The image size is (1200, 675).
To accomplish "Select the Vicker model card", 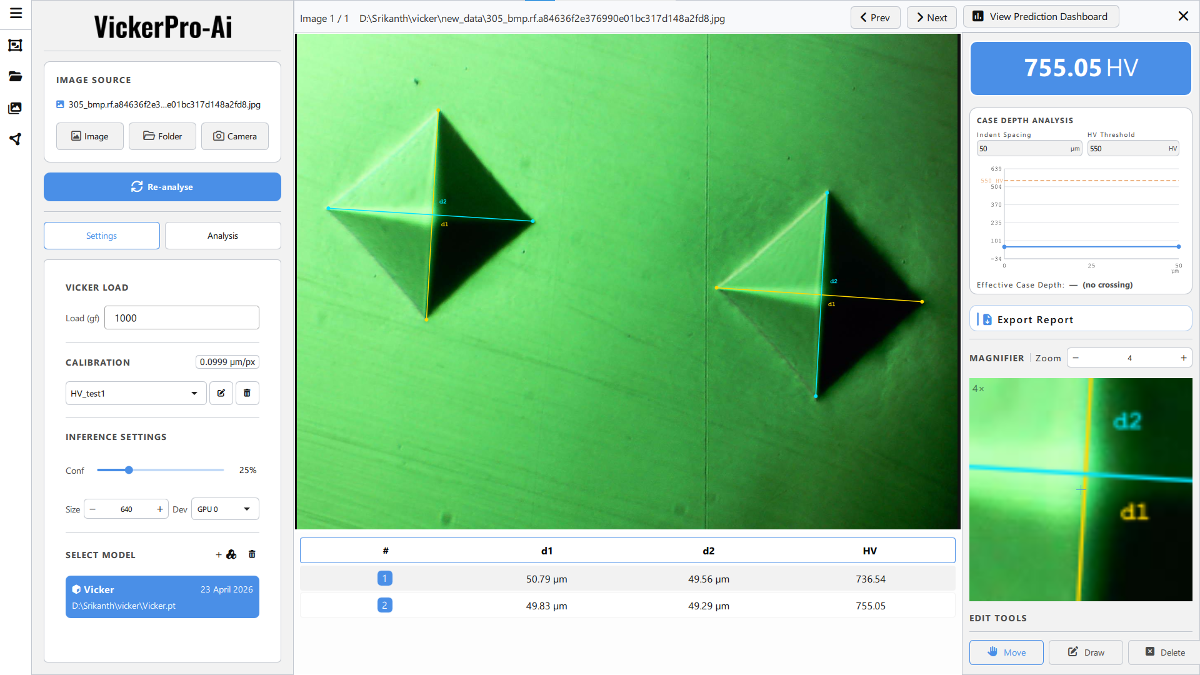I will pos(162,597).
